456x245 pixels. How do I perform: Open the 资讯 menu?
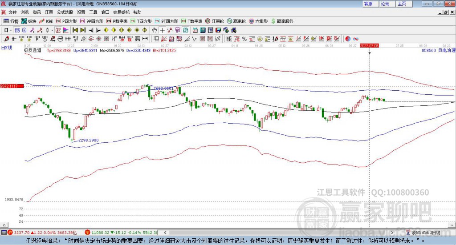[37, 12]
